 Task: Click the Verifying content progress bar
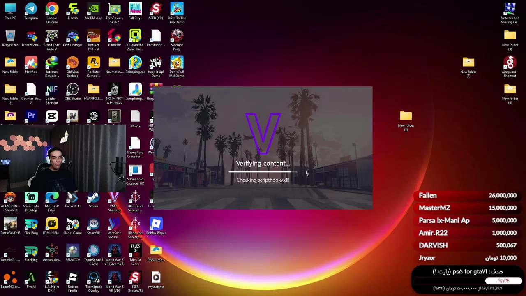263,172
